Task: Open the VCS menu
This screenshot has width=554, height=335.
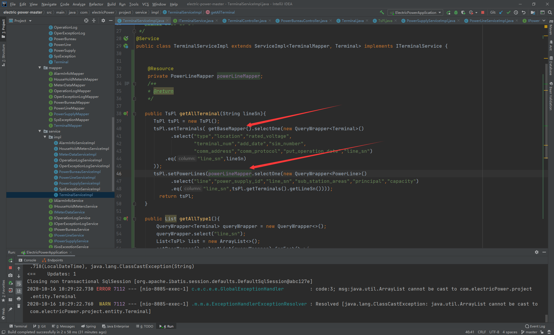Action: pyautogui.click(x=145, y=4)
